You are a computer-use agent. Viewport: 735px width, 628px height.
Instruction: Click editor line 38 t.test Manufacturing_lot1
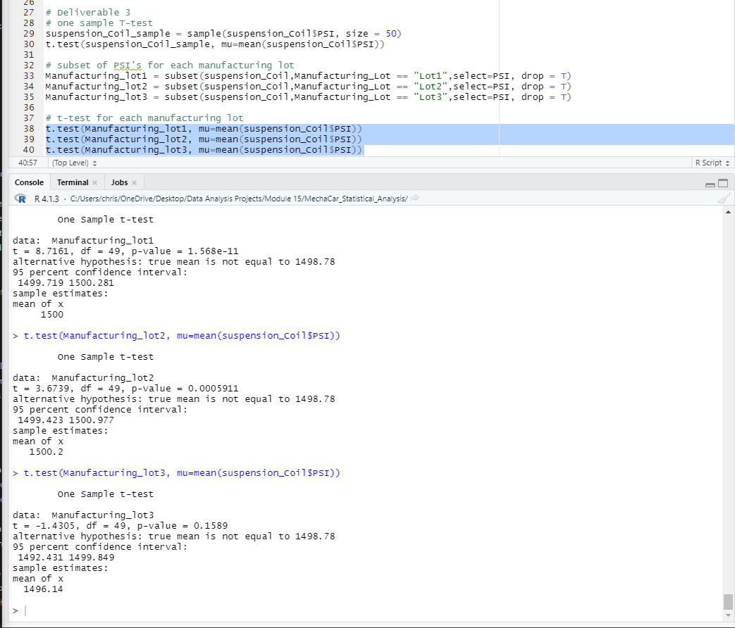pos(204,129)
